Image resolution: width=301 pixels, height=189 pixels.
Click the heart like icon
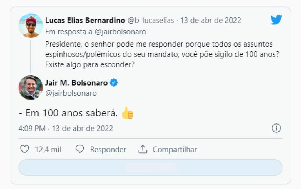click(x=24, y=149)
